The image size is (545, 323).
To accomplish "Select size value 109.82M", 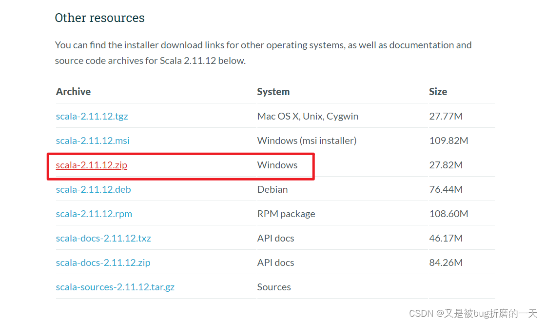I will pos(448,141).
